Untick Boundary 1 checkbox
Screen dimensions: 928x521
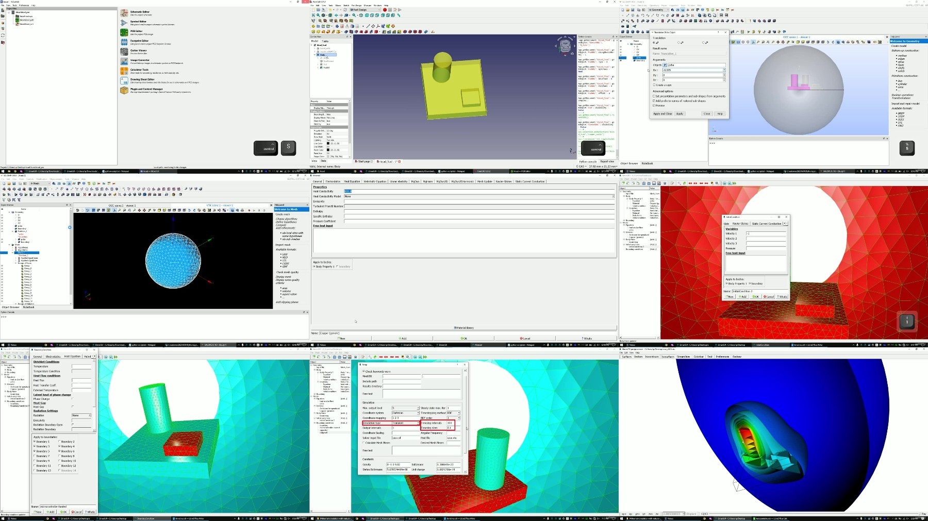pyautogui.click(x=35, y=442)
